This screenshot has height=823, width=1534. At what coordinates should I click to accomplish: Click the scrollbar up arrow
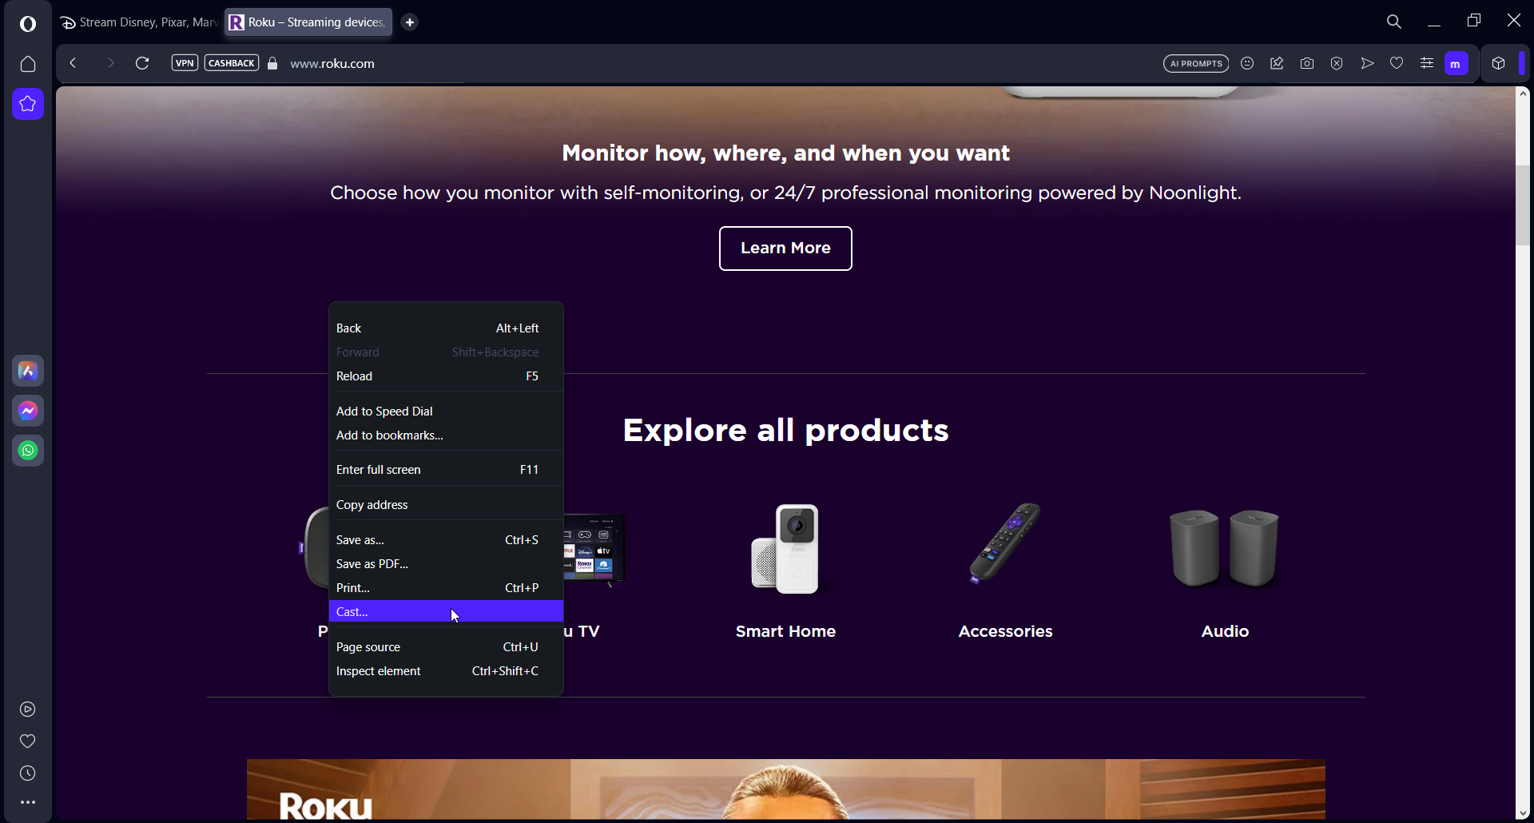1523,93
